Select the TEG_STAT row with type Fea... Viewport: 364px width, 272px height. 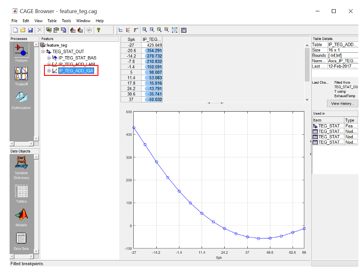tap(335, 126)
